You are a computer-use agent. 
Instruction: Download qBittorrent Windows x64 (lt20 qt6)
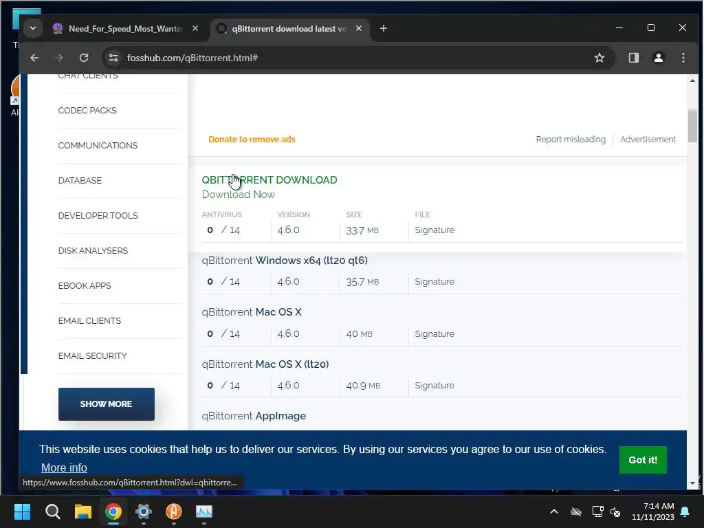[285, 261]
